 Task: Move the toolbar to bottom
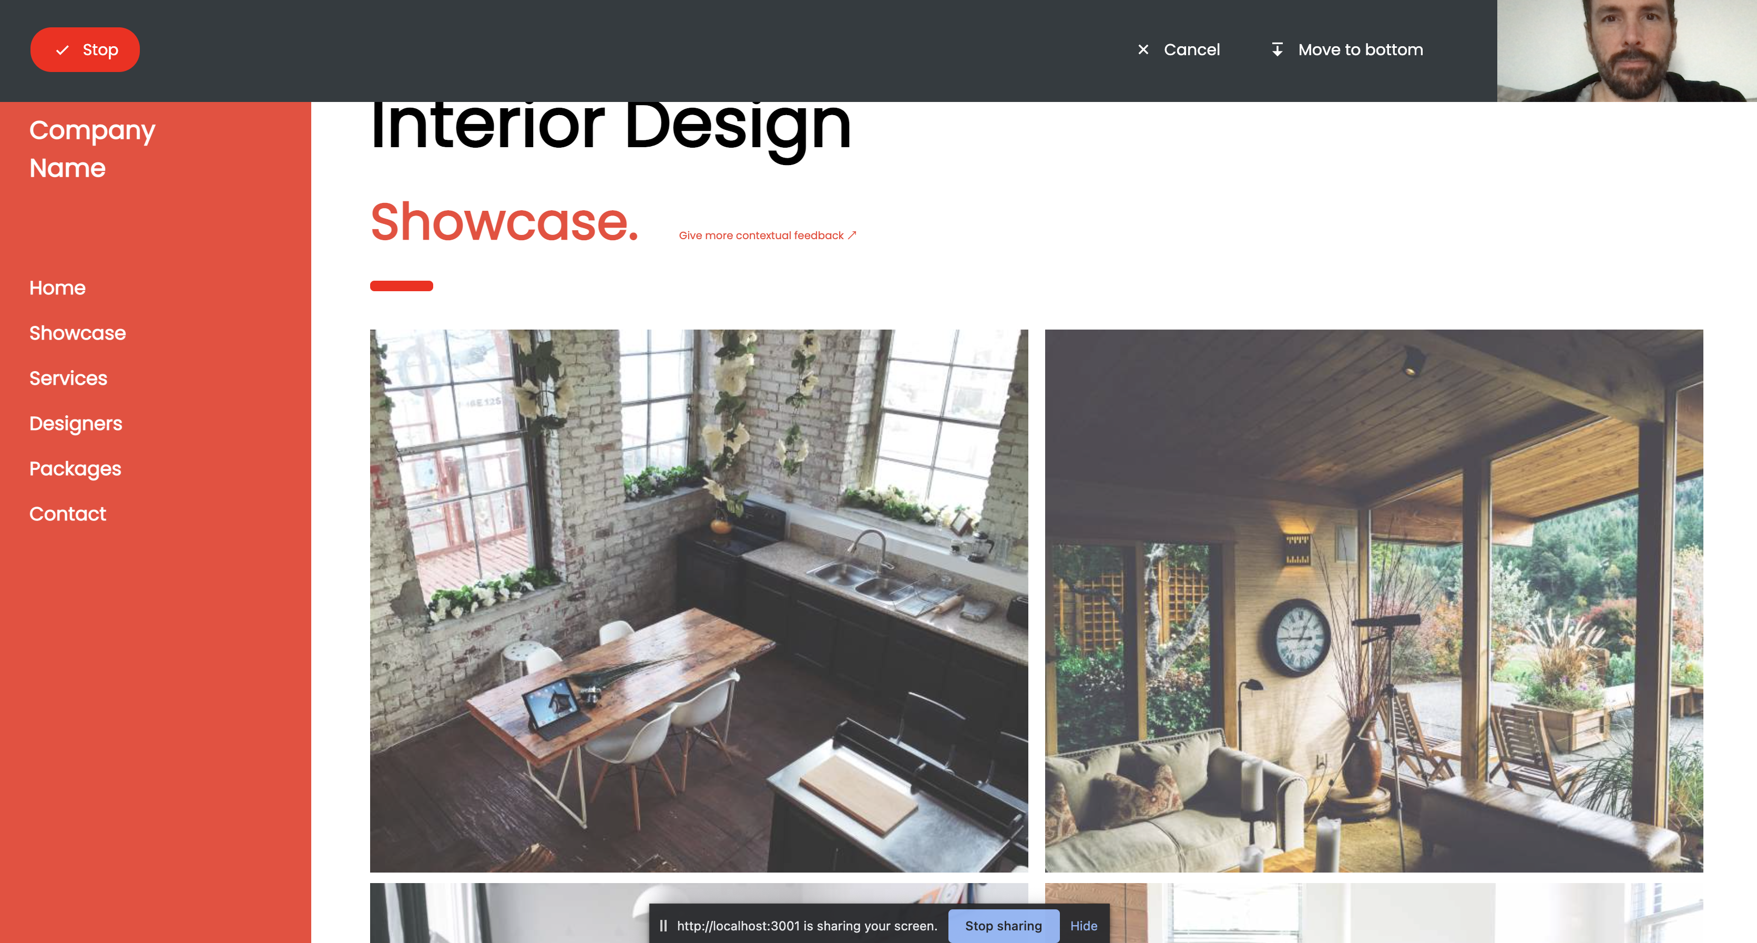click(1347, 50)
